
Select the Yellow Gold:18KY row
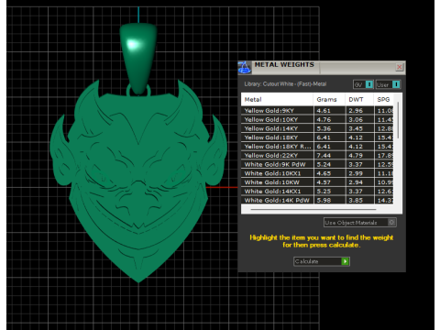pyautogui.click(x=317, y=137)
